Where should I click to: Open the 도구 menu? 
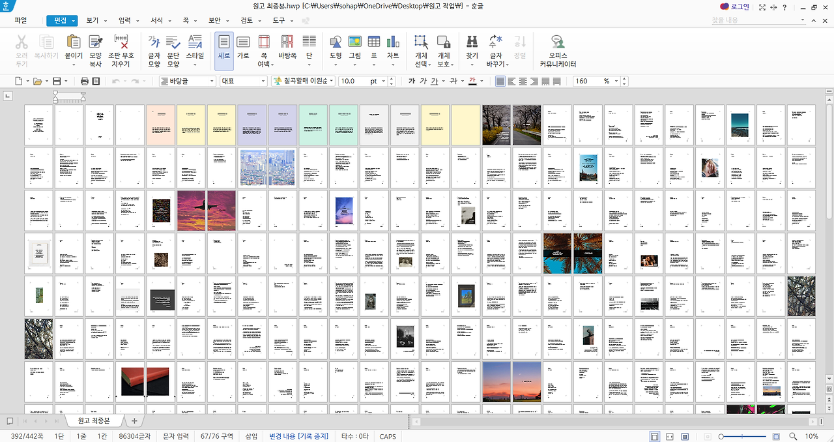[x=278, y=21]
